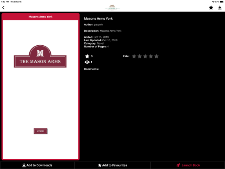Tap the download icon in top bar

(x=220, y=7)
